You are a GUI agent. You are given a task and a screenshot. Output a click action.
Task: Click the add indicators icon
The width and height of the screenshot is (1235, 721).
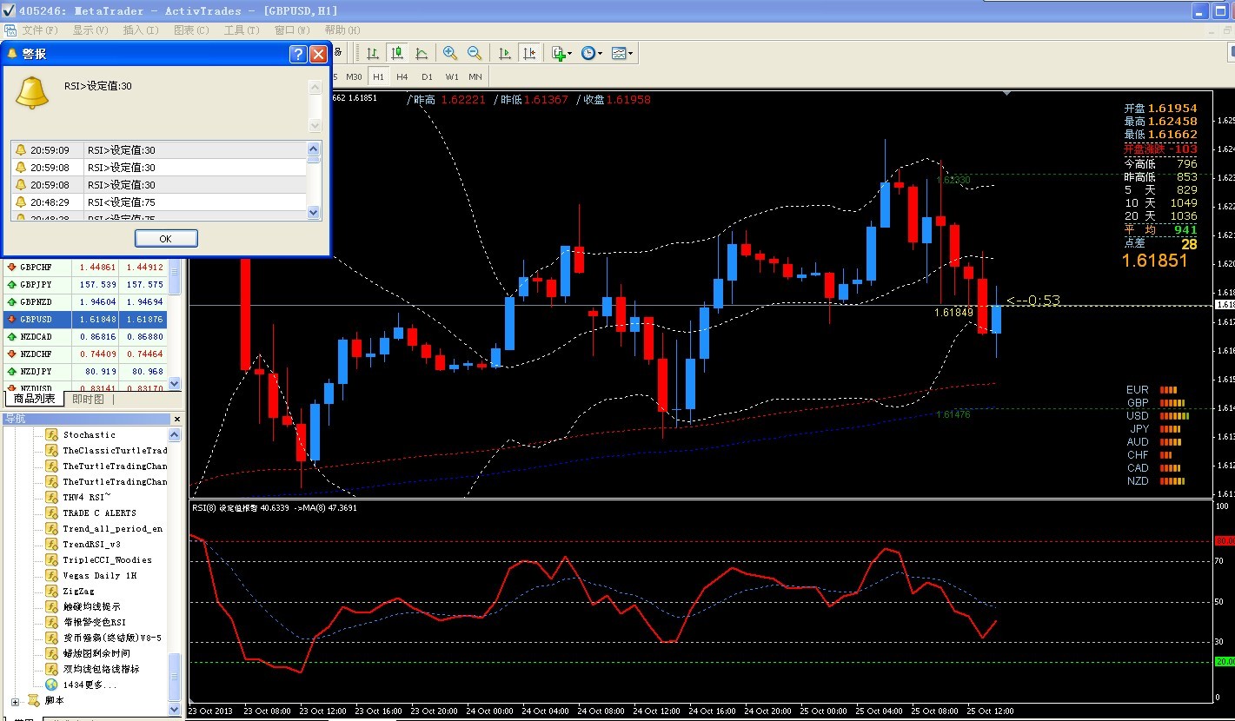click(558, 53)
